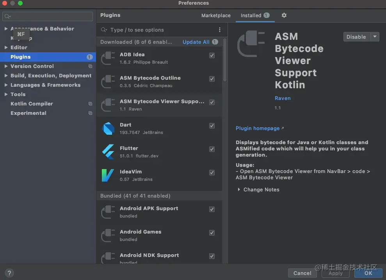Select the IdeaVim plugin name text
The image size is (386, 280).
[x=131, y=172]
